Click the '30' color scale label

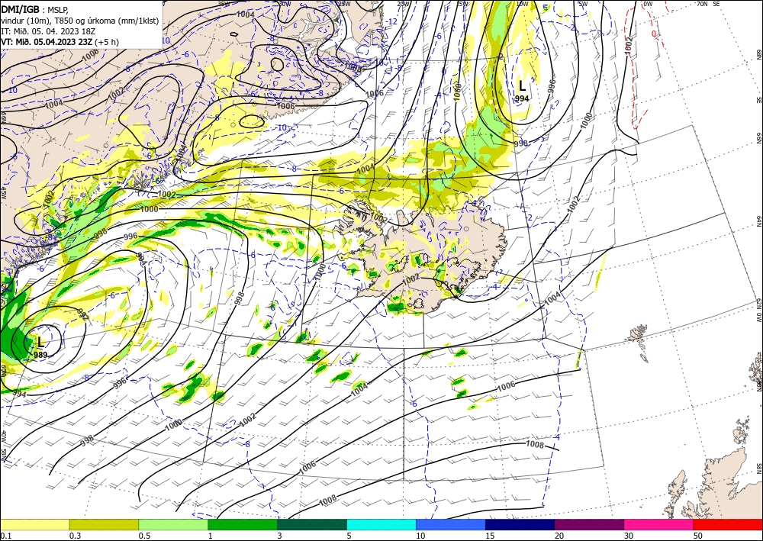629,536
